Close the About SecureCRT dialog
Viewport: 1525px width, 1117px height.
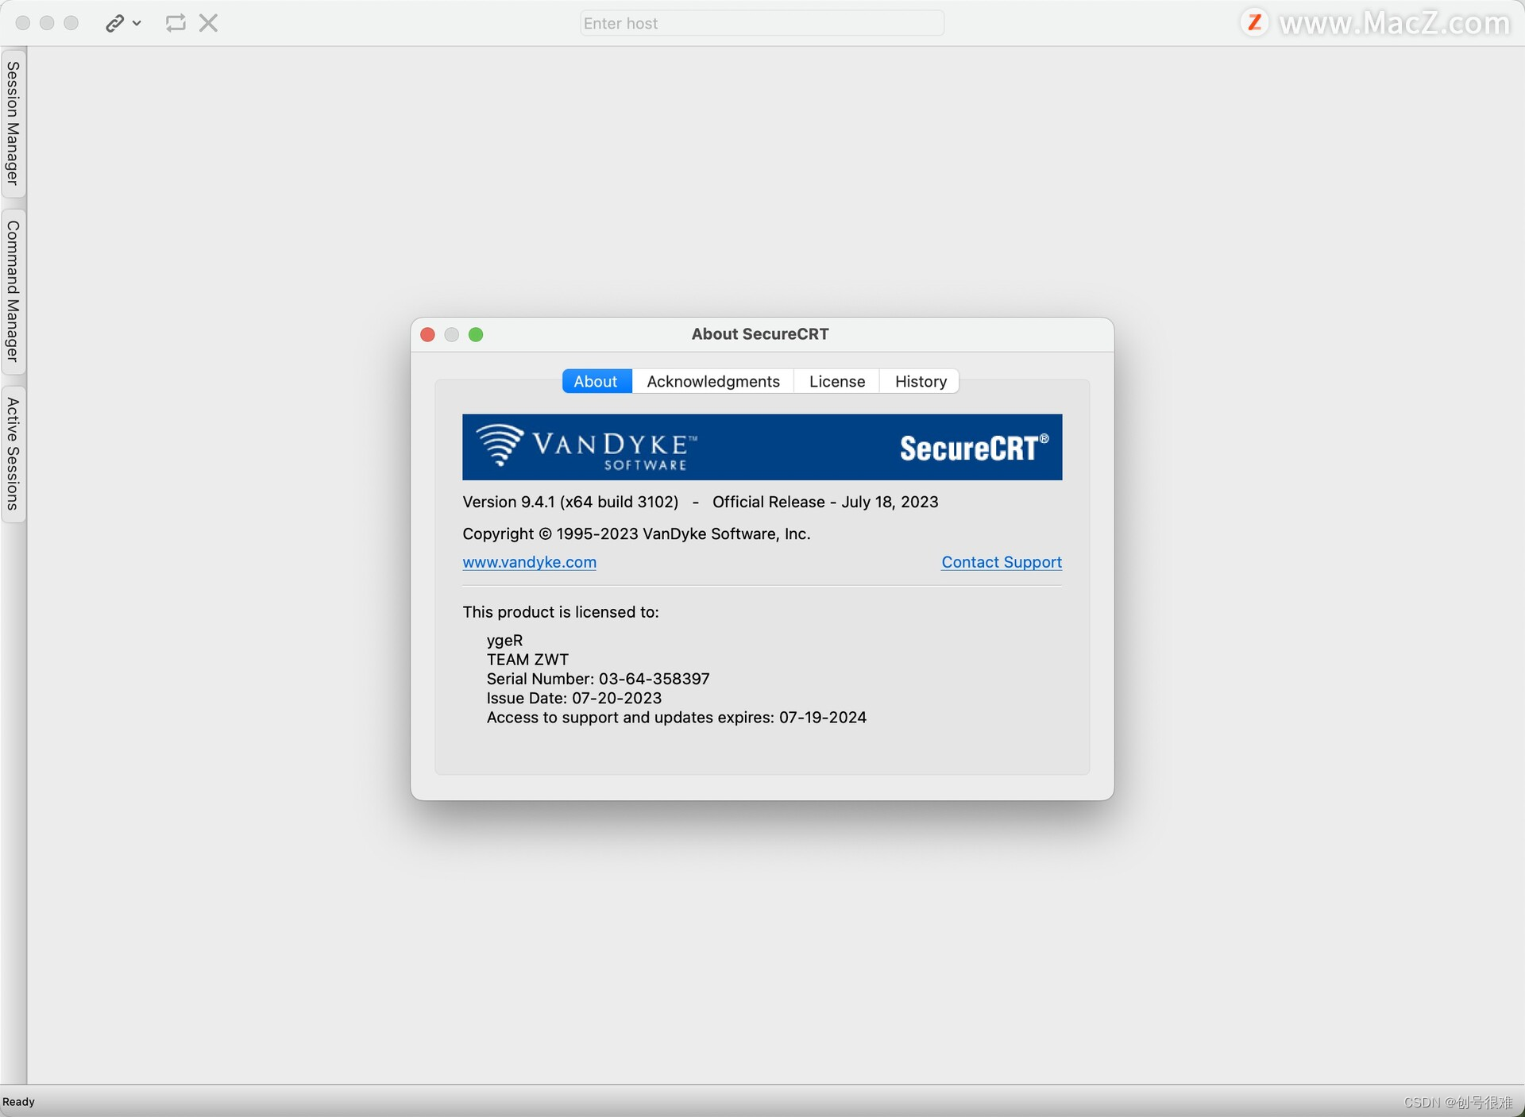tap(427, 334)
